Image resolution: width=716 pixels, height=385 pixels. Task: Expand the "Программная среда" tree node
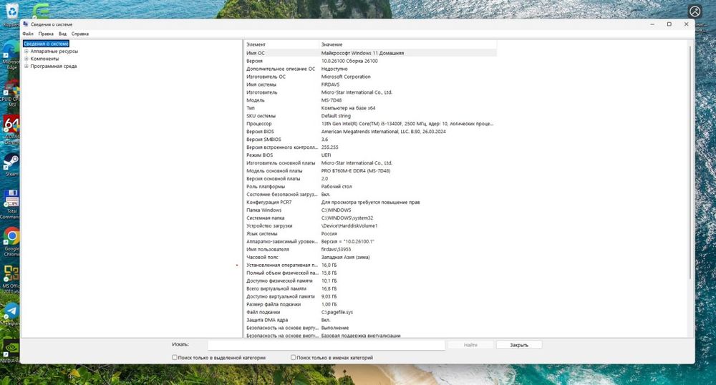(x=26, y=67)
